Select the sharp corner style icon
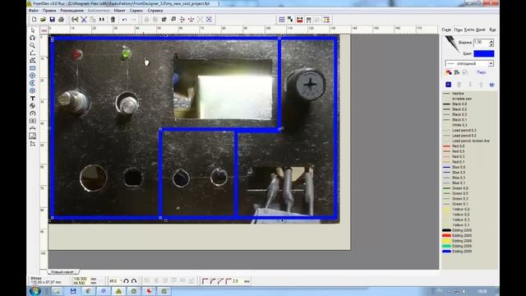The width and height of the screenshot is (526, 296). [x=205, y=281]
